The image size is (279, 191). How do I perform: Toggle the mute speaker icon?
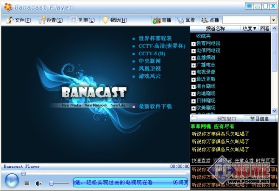(39, 183)
